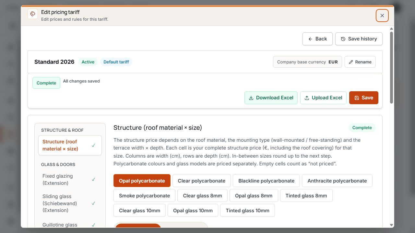The height and width of the screenshot is (233, 415).
Task: Click the Default tariff badge
Action: click(x=116, y=62)
